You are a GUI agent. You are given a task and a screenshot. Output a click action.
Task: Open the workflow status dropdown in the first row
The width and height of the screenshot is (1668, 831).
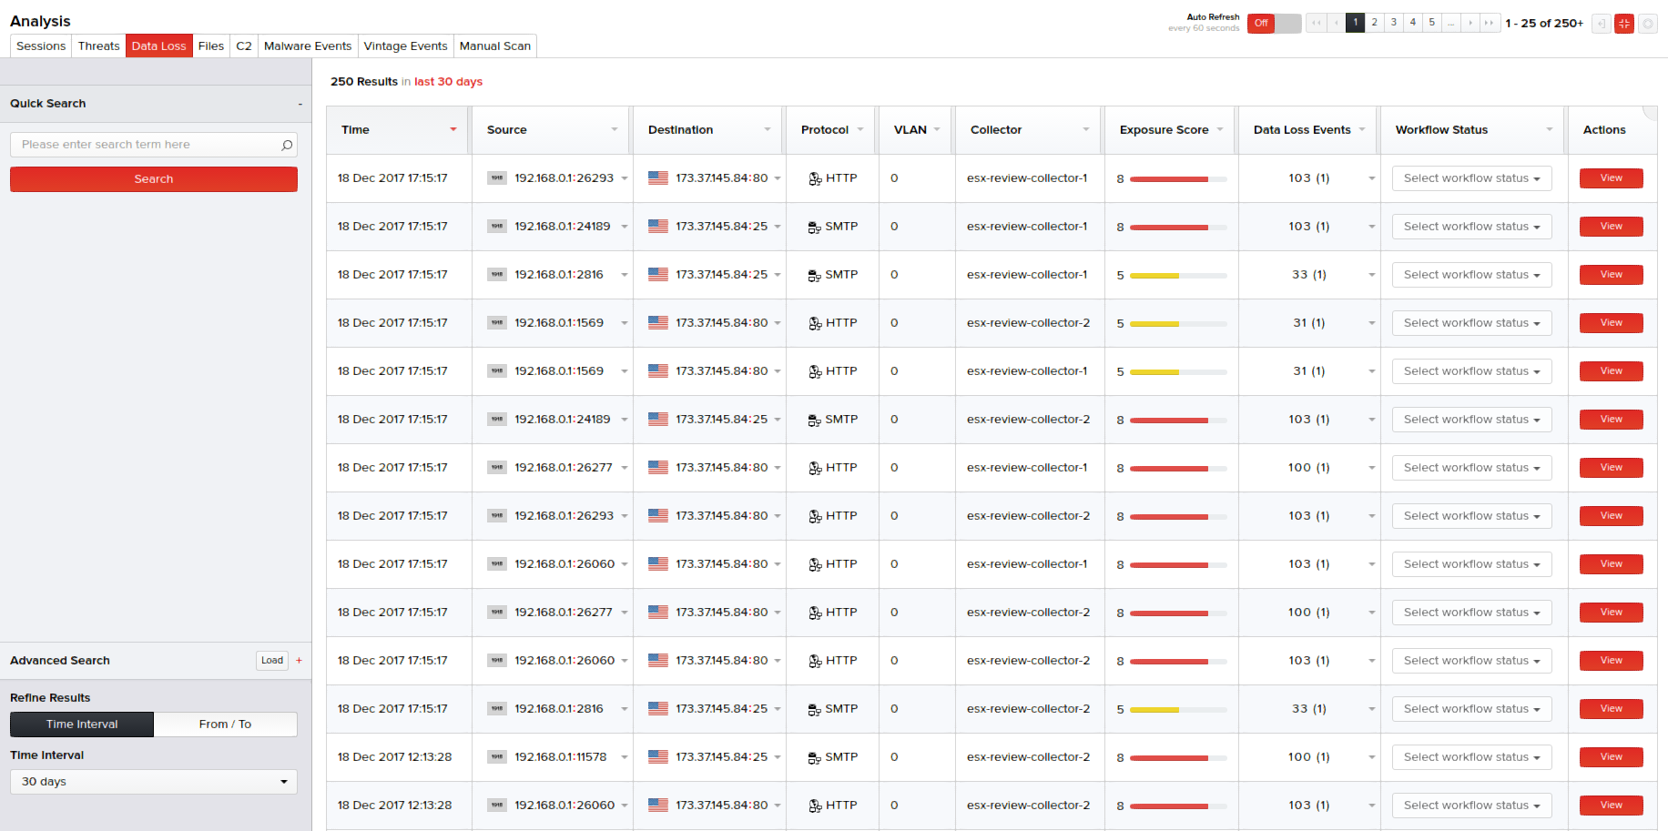point(1470,178)
